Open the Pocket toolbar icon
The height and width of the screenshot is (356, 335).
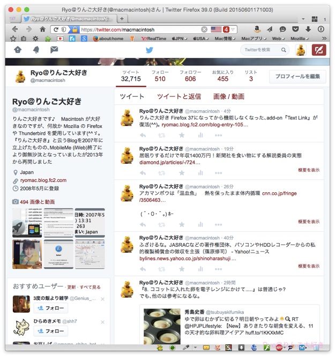(x=295, y=29)
